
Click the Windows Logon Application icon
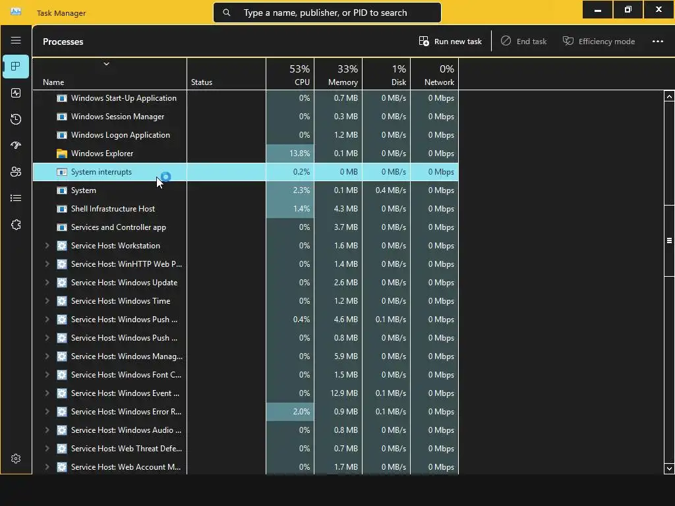(62, 135)
